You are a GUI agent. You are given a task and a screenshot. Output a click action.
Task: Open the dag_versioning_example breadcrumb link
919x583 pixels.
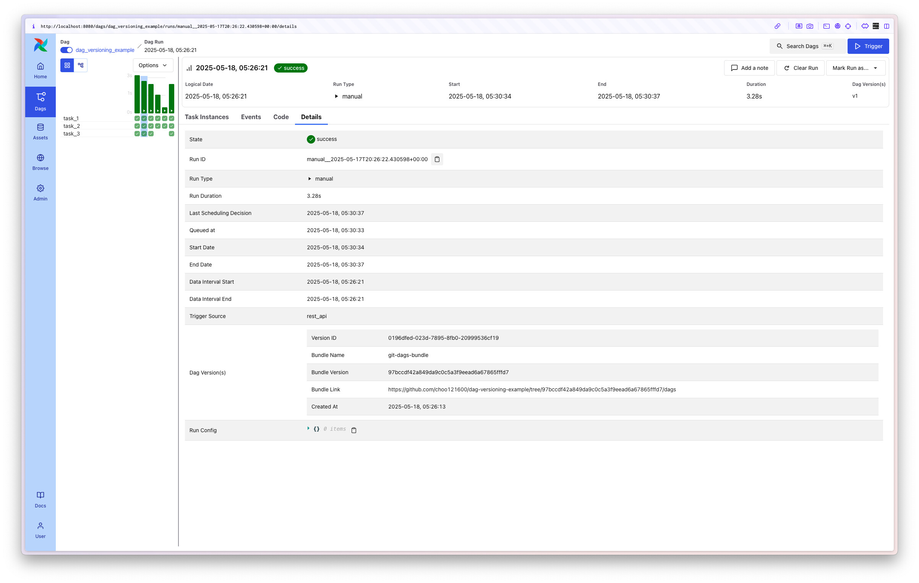pos(105,50)
